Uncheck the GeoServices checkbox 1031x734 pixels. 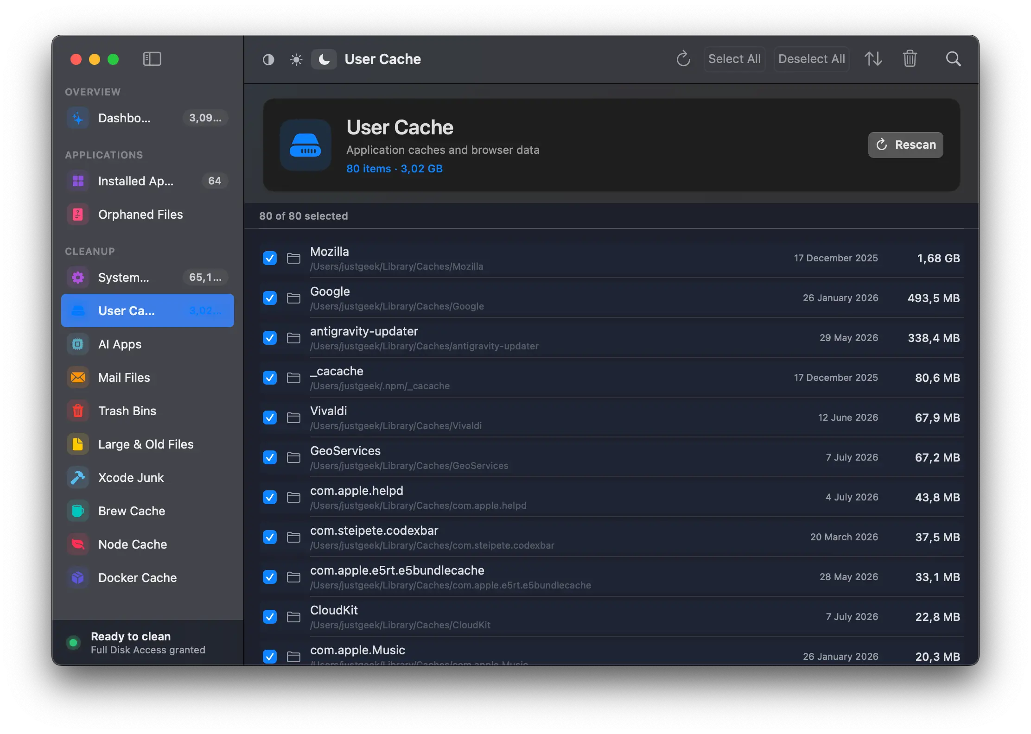(x=270, y=457)
